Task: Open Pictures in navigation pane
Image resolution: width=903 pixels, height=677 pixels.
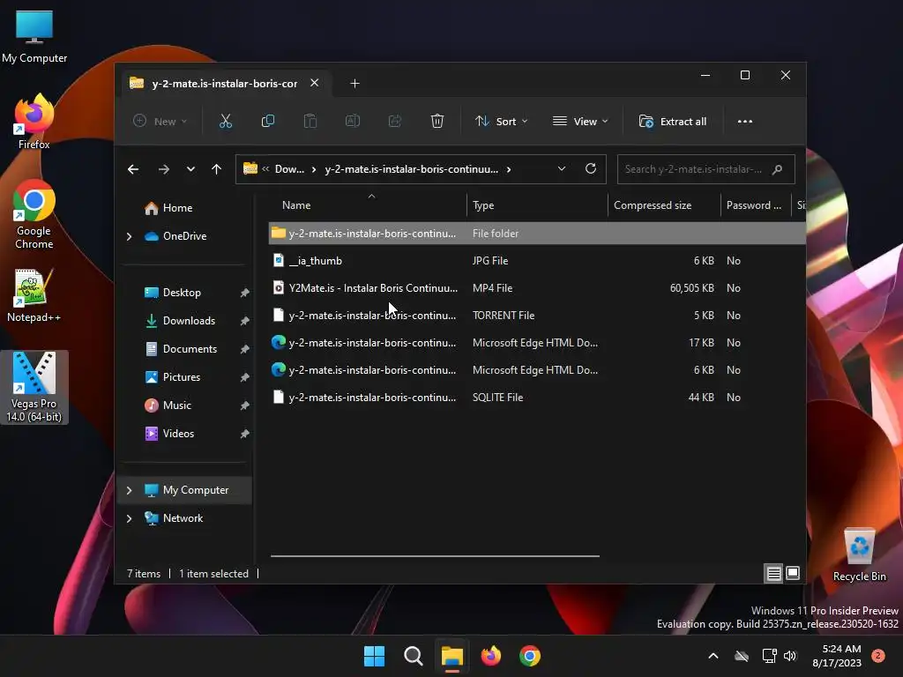Action: (182, 377)
